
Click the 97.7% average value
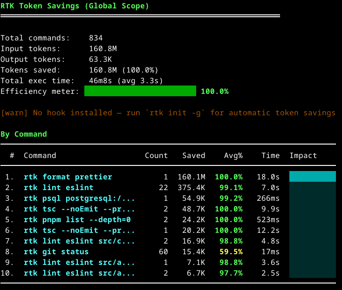(x=231, y=273)
